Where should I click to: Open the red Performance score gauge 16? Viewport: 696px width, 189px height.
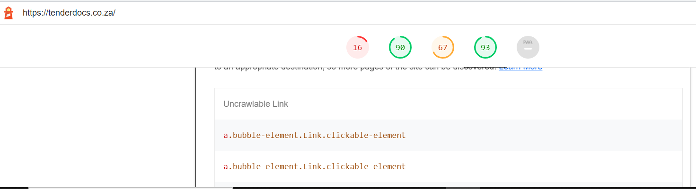[358, 48]
